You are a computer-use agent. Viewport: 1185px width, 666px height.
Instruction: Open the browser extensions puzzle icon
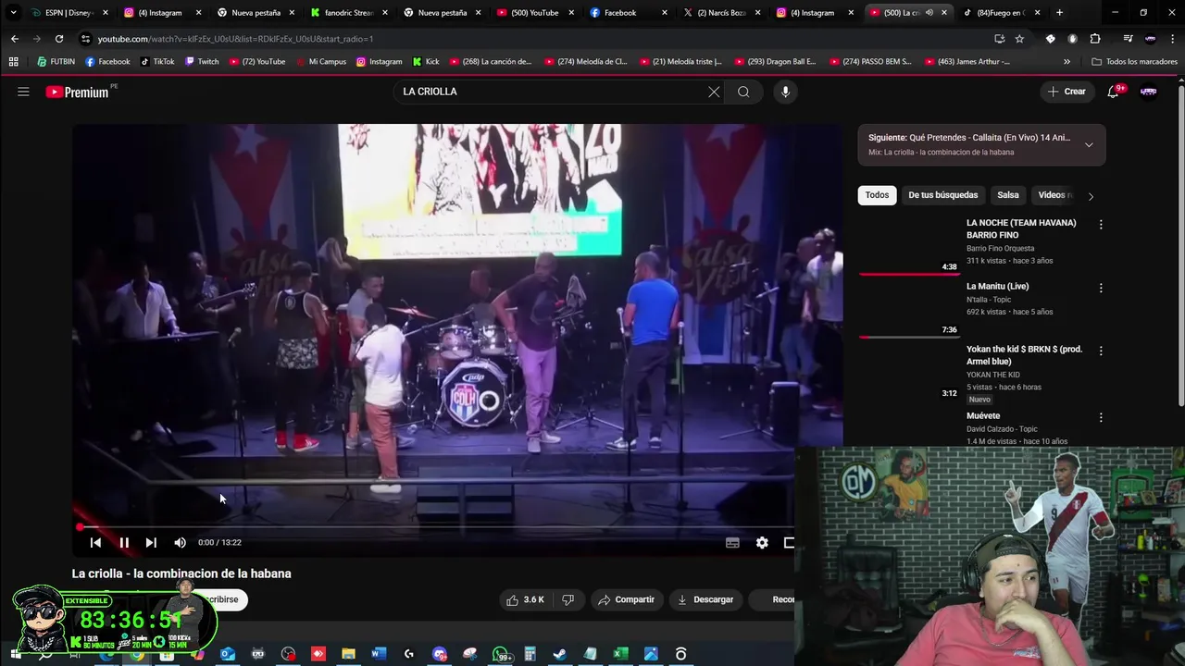(x=1095, y=39)
